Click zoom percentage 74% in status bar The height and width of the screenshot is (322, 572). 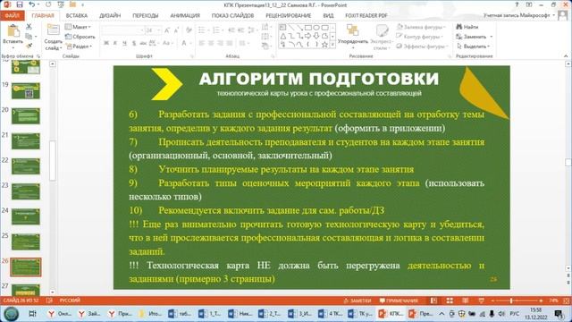tap(553, 301)
